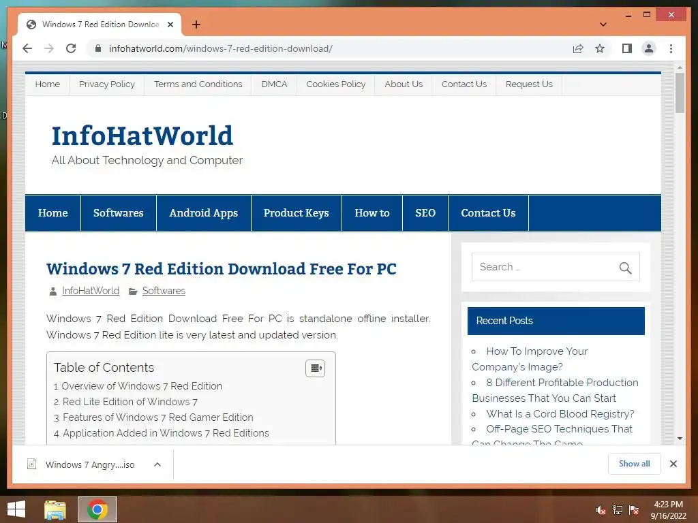Click the browser back arrow

tap(27, 48)
